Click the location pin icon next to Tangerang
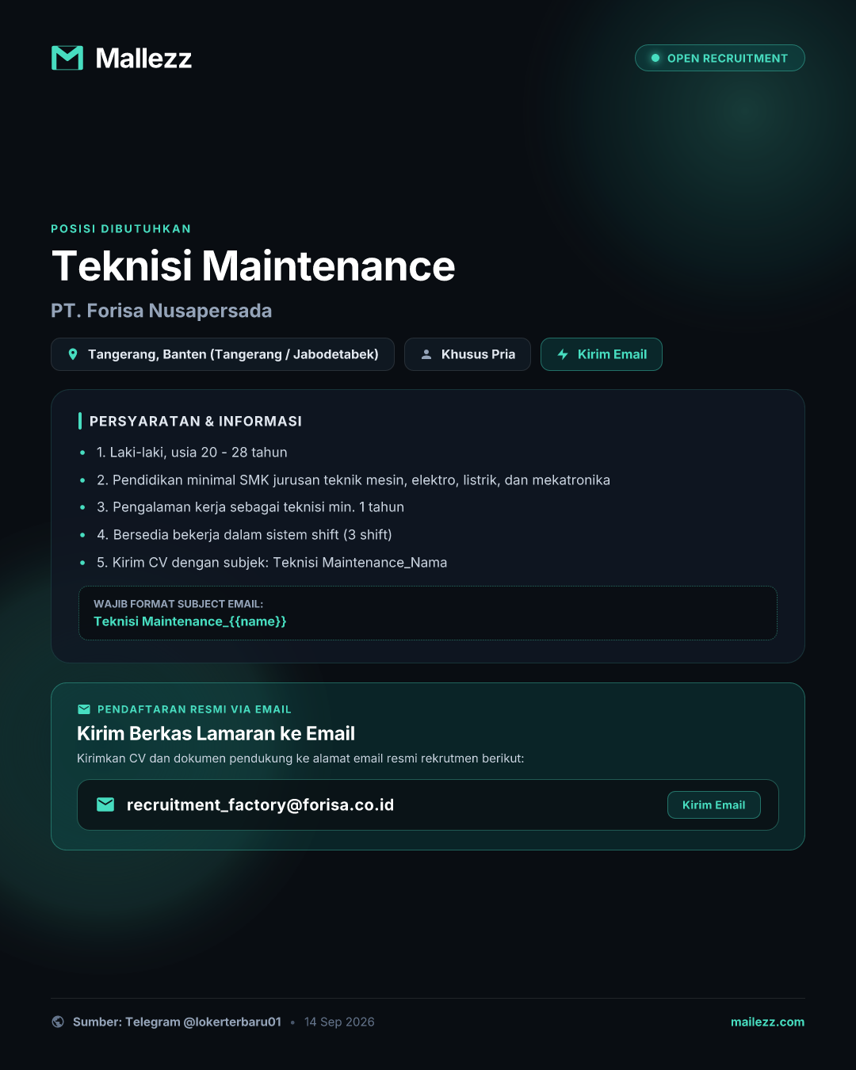Viewport: 856px width, 1070px height. coord(73,354)
